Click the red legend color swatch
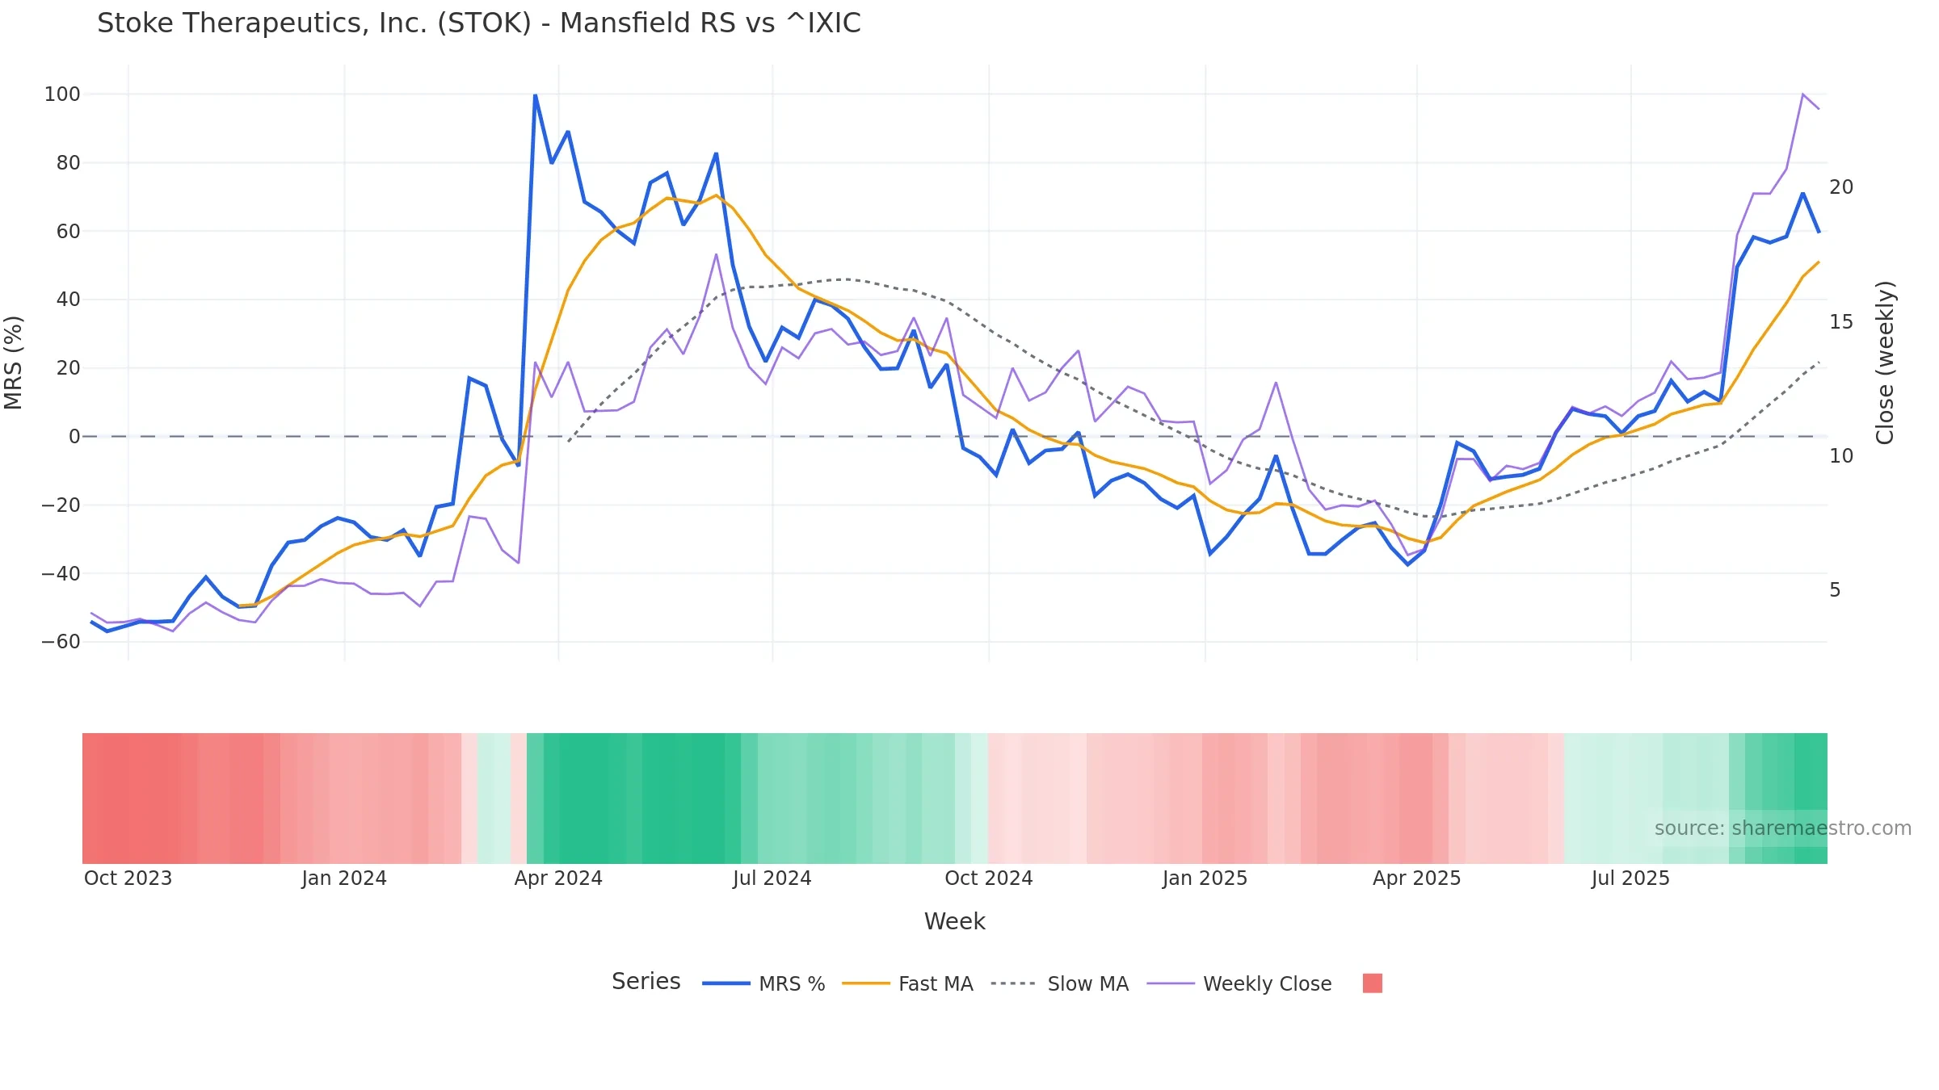This screenshot has height=1090, width=1939. (1372, 983)
